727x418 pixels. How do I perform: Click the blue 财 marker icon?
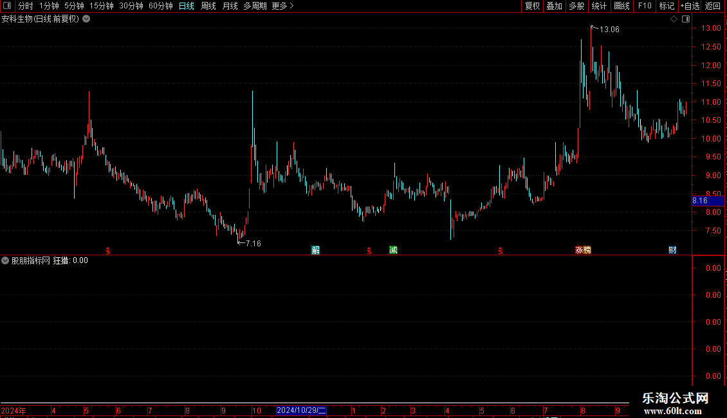tap(672, 250)
